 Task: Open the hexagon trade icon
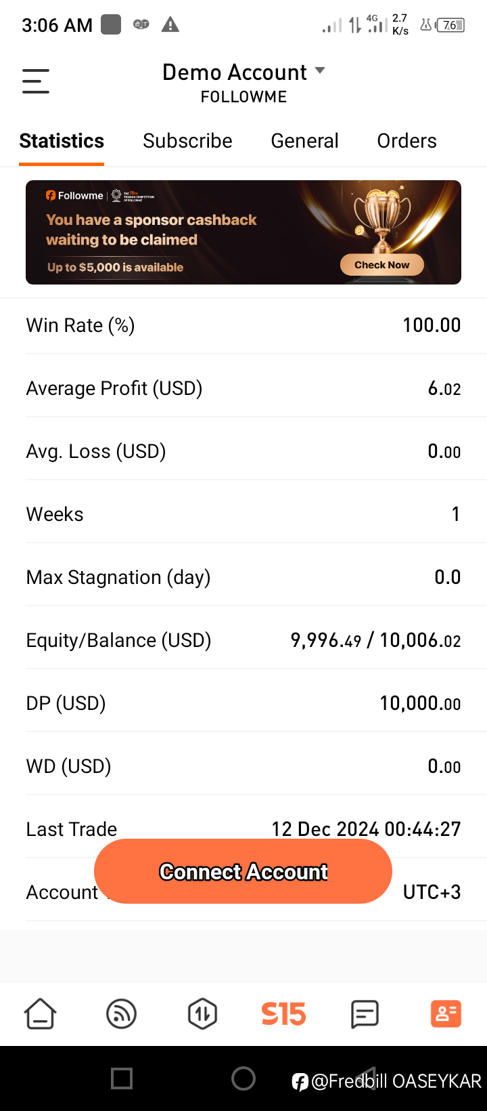click(x=202, y=1014)
